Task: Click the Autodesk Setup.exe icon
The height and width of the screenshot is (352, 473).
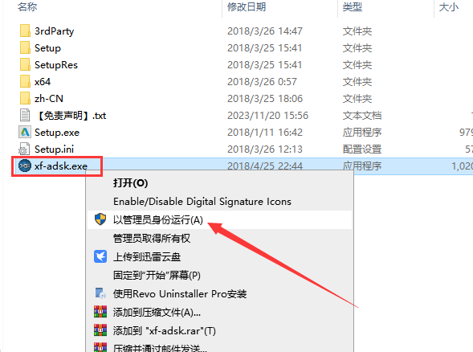Action: pyautogui.click(x=25, y=133)
